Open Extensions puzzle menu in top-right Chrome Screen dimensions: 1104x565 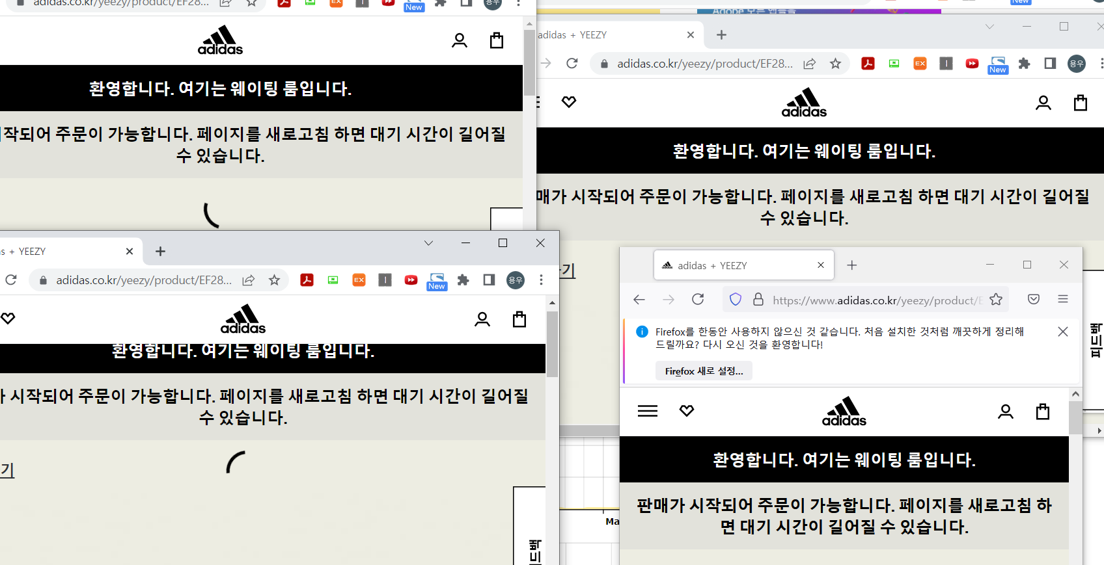pyautogui.click(x=1024, y=63)
